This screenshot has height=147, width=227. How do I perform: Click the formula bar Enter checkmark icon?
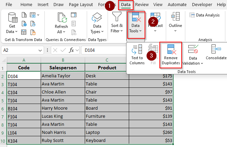point(63,50)
